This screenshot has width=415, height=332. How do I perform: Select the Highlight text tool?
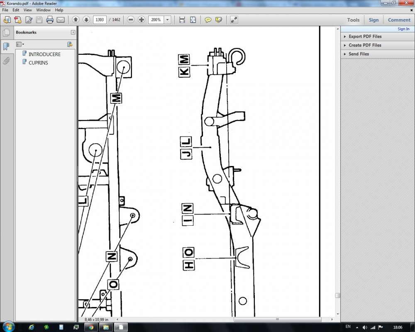click(219, 20)
